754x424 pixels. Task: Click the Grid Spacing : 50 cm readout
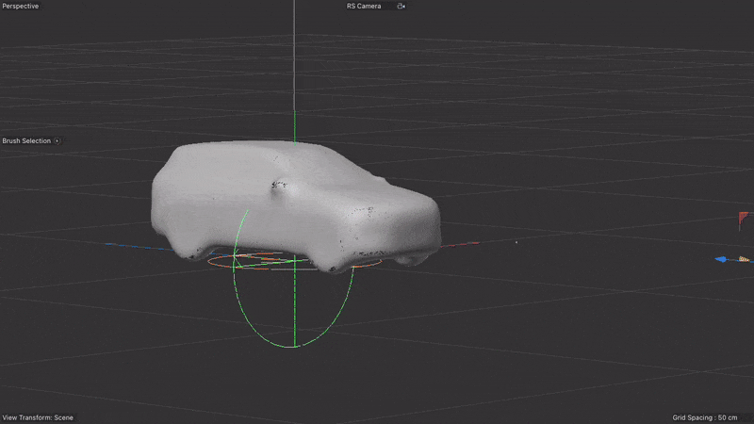click(x=704, y=417)
